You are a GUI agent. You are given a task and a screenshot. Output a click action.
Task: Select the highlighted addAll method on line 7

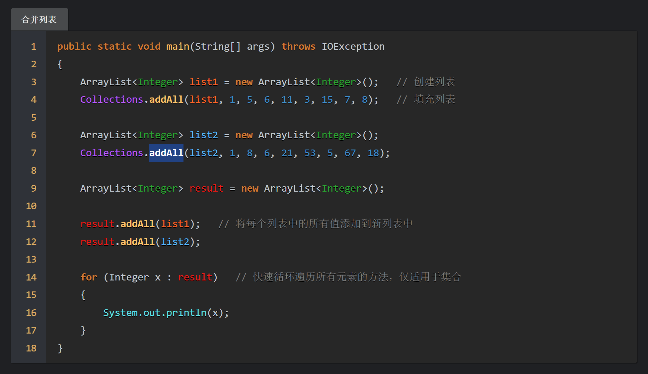[x=166, y=153]
